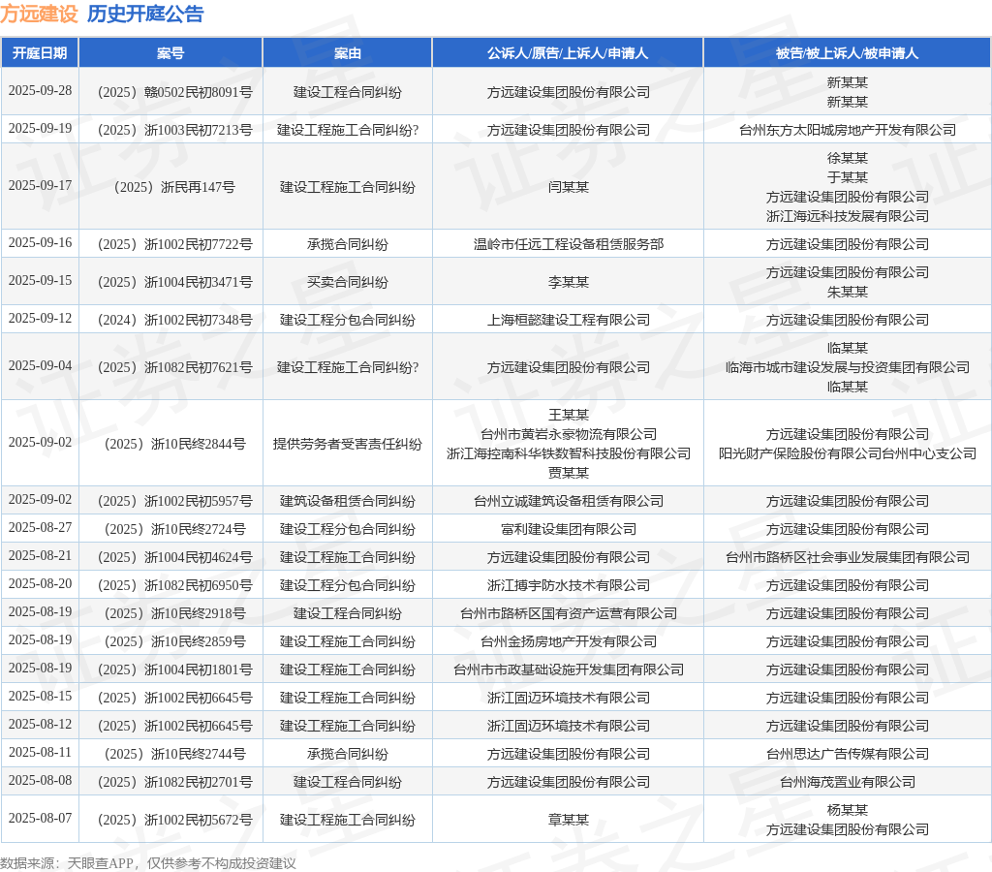Click the 买卖合同纠纷 case cause
This screenshot has height=872, width=992.
(348, 282)
